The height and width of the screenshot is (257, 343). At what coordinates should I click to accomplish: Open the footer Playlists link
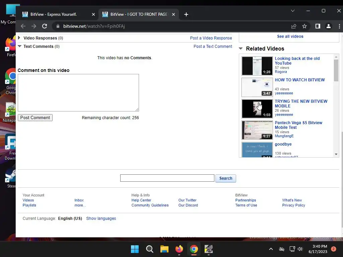point(29,205)
